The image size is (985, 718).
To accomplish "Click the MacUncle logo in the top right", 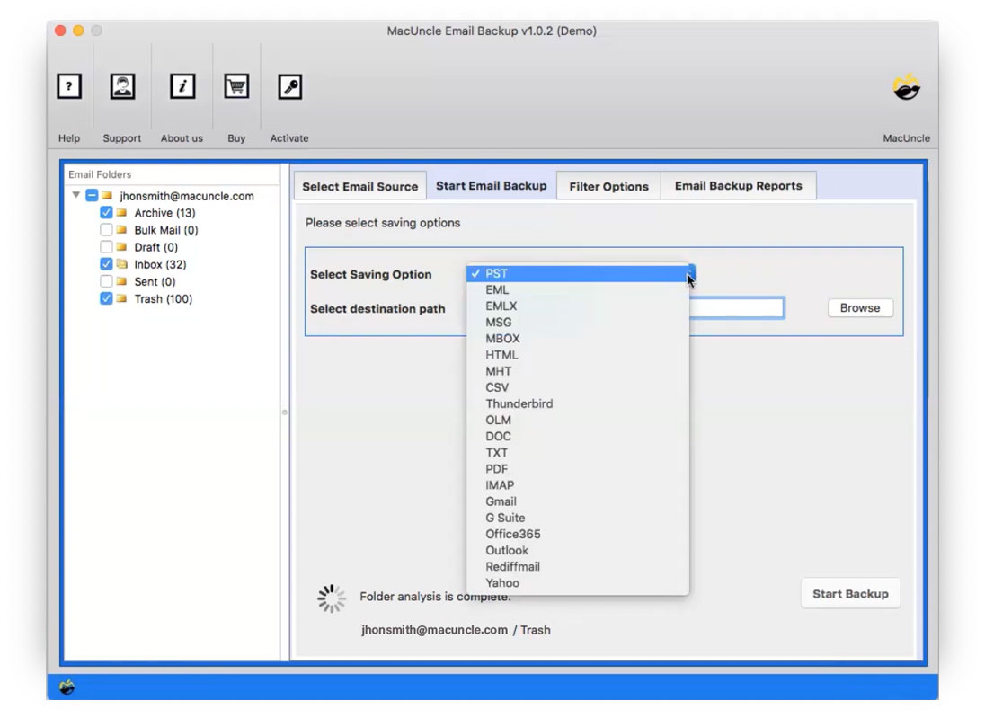I will pyautogui.click(x=906, y=86).
